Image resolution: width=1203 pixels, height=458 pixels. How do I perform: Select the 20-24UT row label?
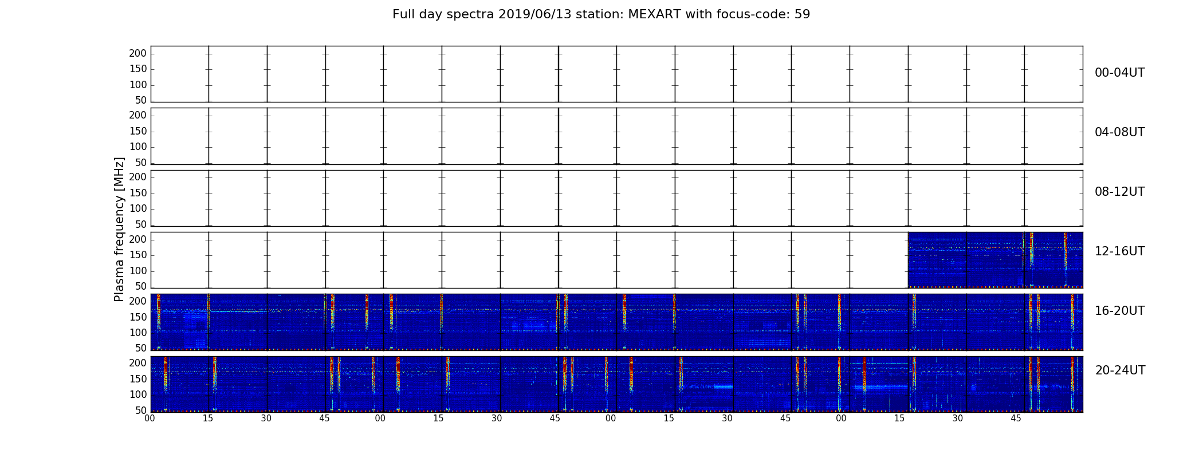(x=1120, y=370)
